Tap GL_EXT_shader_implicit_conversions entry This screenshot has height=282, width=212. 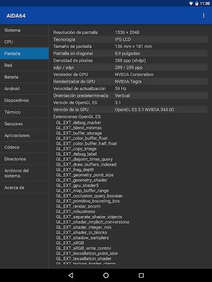[93, 222]
